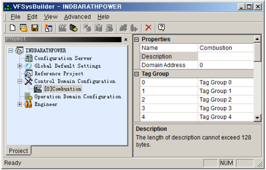Select the Control Domain Configuration label
Image resolution: width=266 pixels, height=170 pixels.
click(75, 81)
